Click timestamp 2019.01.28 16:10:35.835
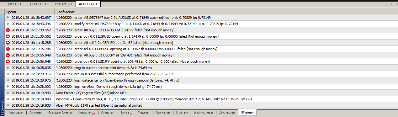 31,68
